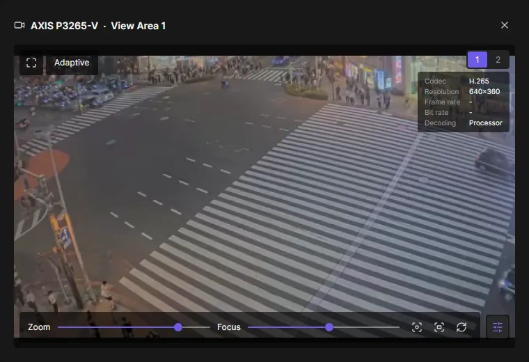529x362 pixels.
Task: Click the 640×360 resolution value
Action: point(484,91)
